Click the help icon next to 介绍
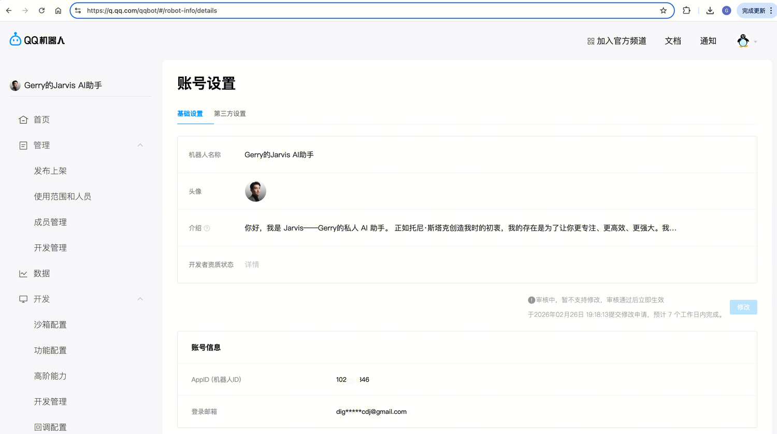The height and width of the screenshot is (434, 777). (x=207, y=228)
